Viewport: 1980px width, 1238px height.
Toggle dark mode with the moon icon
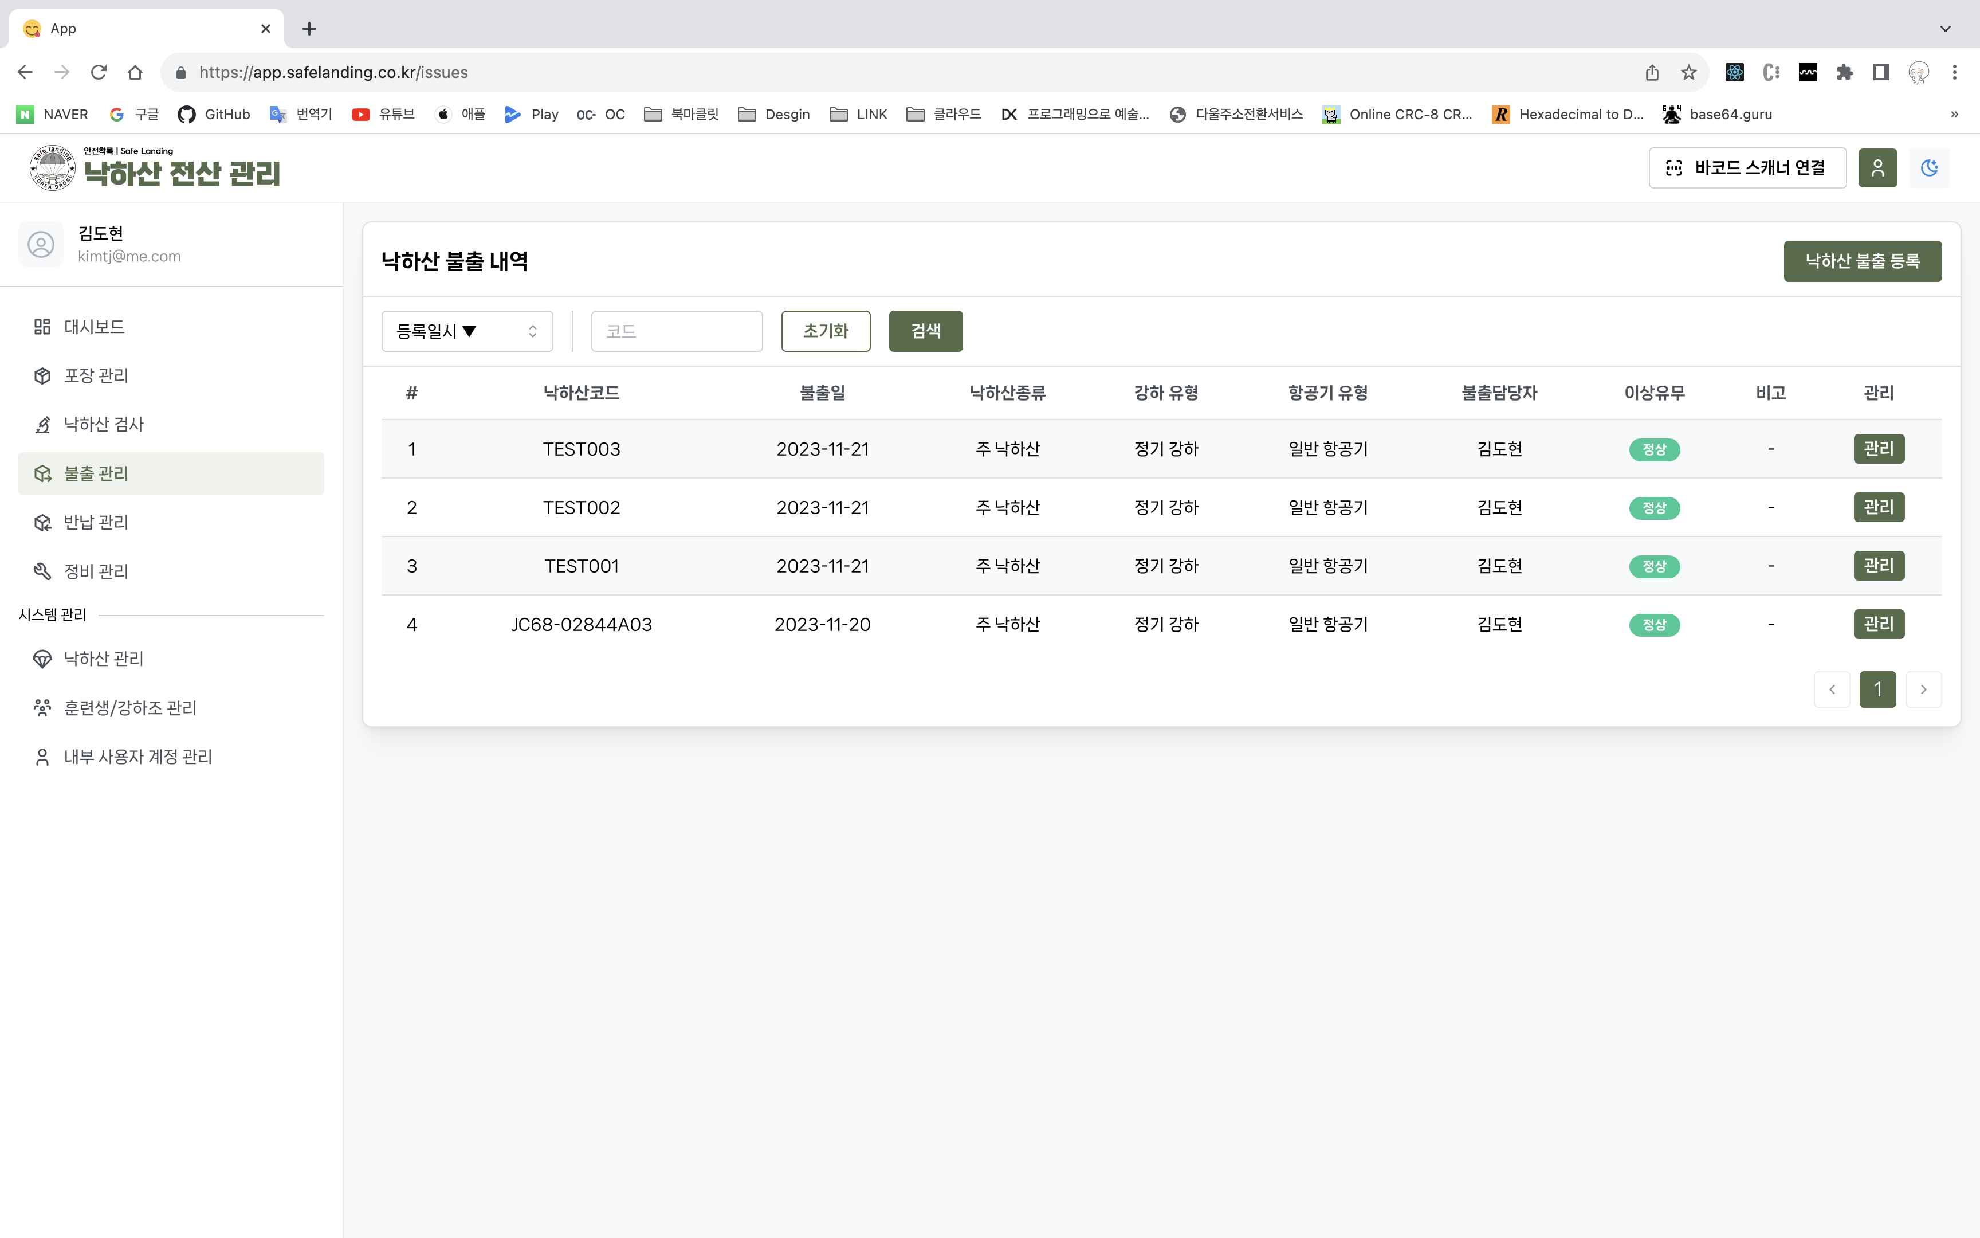coord(1929,168)
